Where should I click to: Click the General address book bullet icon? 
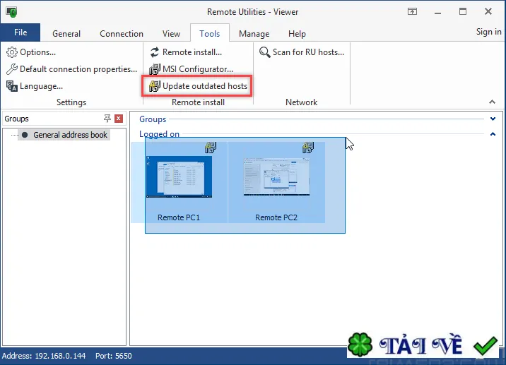pos(25,135)
